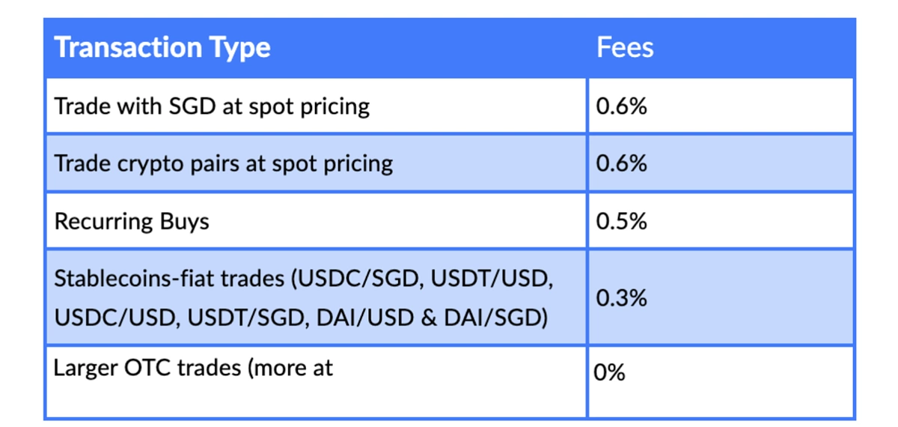Select the Trade crypto pairs at spot pricing cell
Screen dimensions: 898x427
pyautogui.click(x=316, y=163)
